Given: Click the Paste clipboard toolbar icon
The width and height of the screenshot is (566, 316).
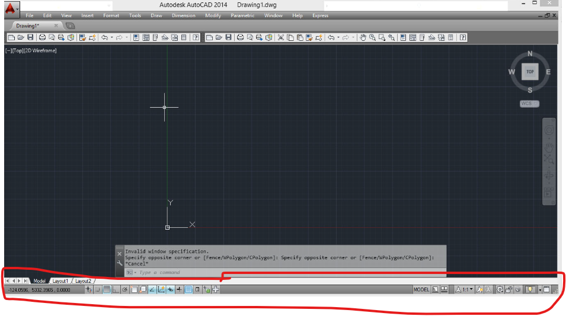Looking at the screenshot, I should tap(300, 37).
